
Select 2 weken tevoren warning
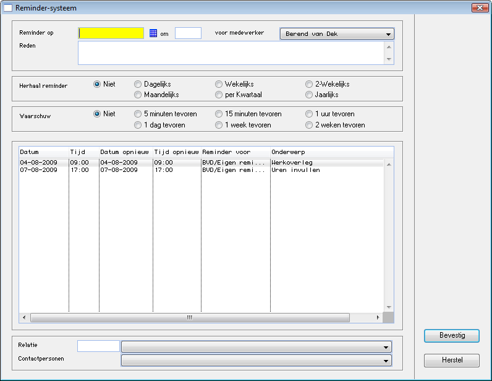(x=310, y=125)
